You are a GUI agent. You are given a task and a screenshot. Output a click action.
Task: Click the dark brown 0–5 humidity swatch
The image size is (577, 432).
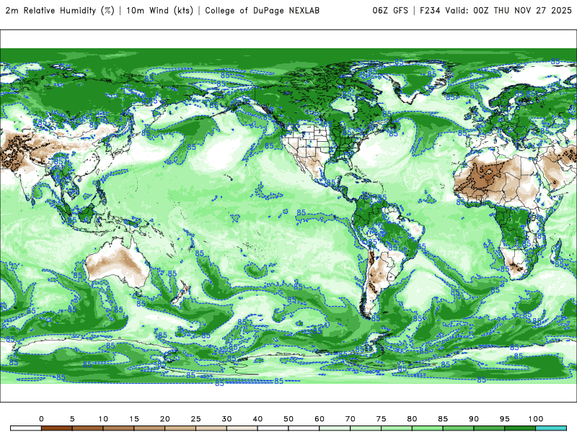click(57, 428)
